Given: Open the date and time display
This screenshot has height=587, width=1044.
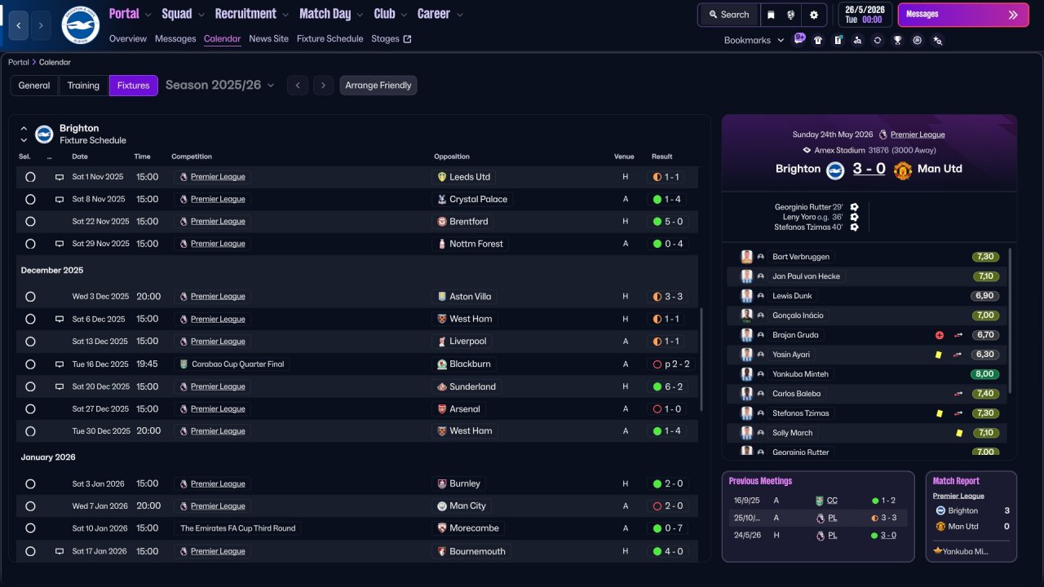Looking at the screenshot, I should coord(865,15).
